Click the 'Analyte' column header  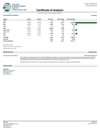point(5,19)
